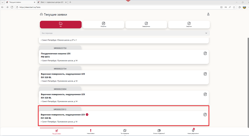Add page to favorites star in address bar
This screenshot has height=136, width=249.
click(x=234, y=7)
